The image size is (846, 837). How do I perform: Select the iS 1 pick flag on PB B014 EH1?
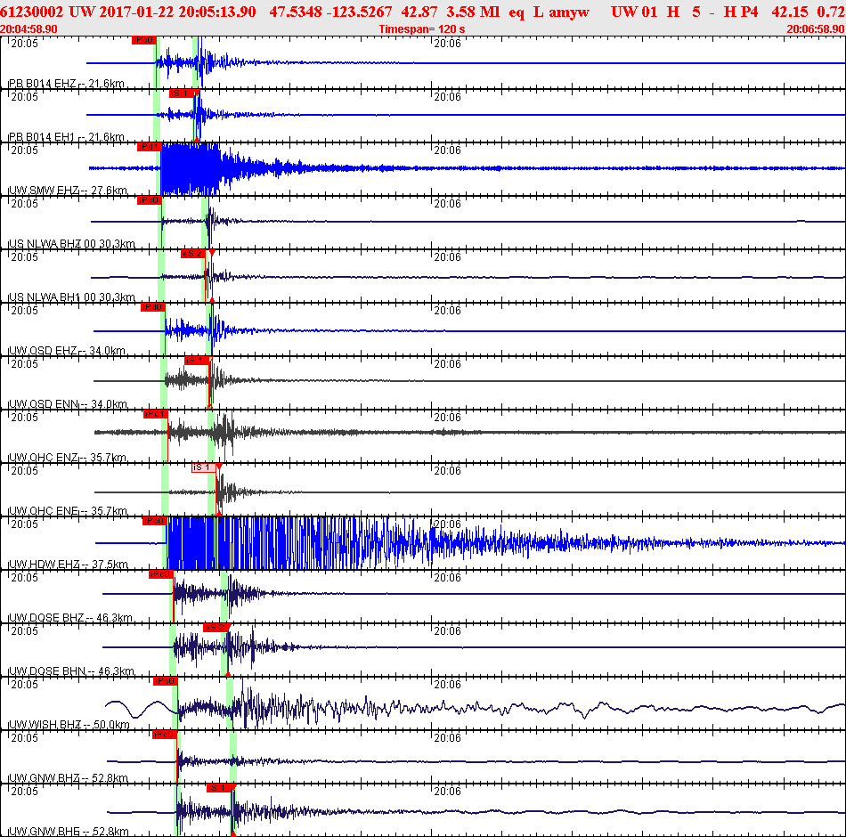pyautogui.click(x=181, y=93)
